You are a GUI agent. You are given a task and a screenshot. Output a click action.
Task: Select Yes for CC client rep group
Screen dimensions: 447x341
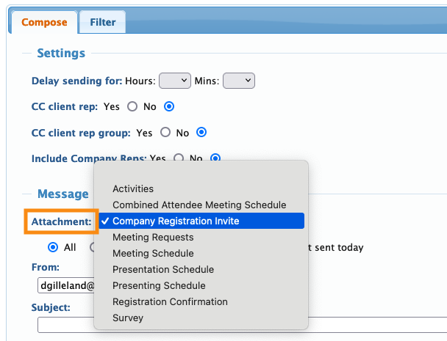[x=165, y=133]
